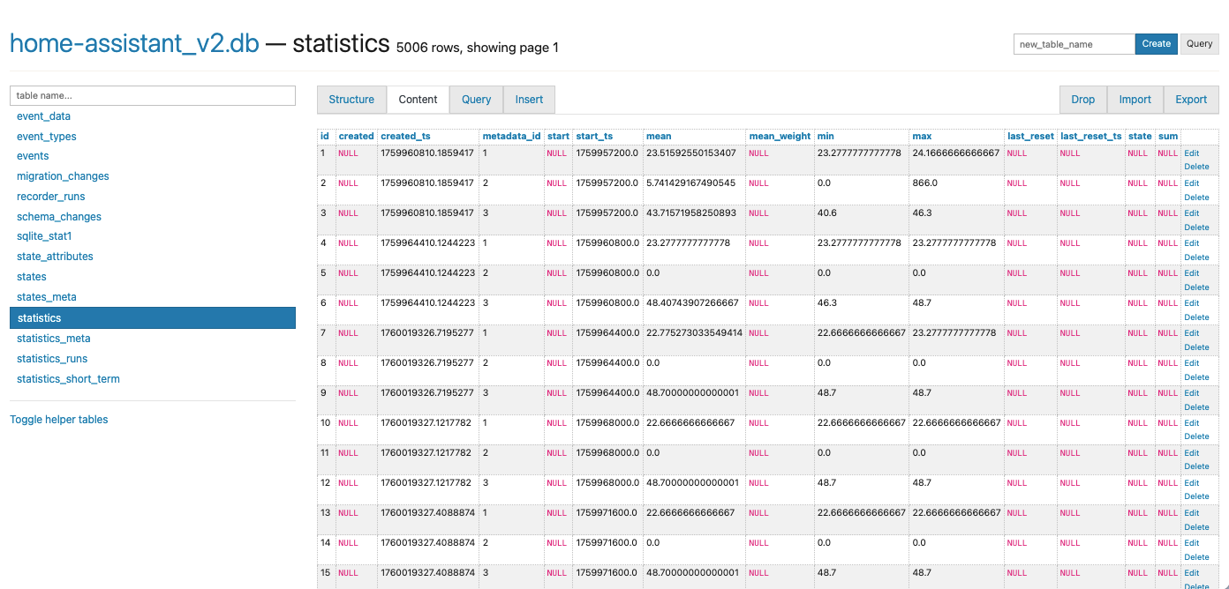Click Delete for row id 3

[1197, 227]
